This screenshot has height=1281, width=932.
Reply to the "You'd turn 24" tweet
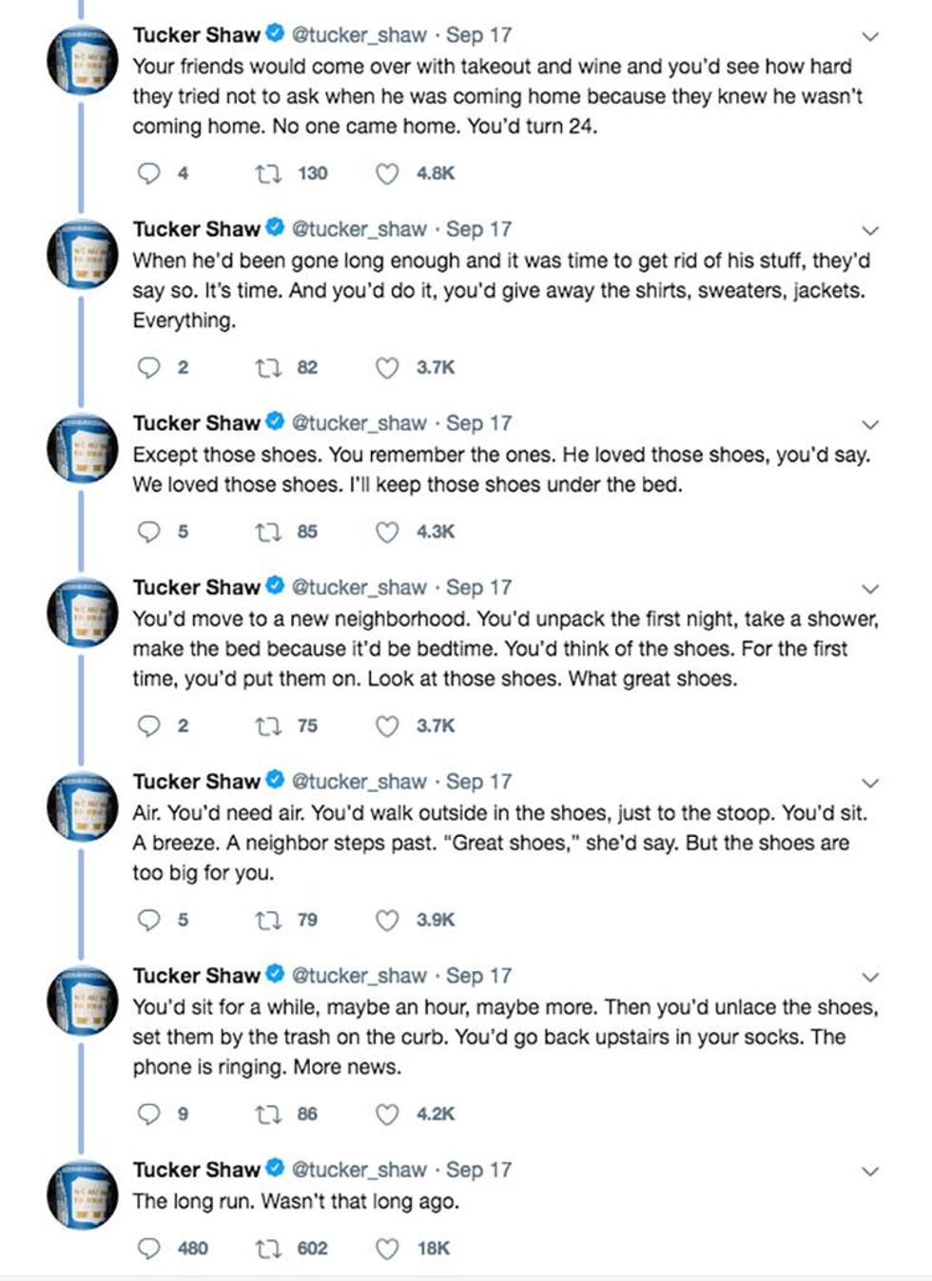pyautogui.click(x=149, y=173)
